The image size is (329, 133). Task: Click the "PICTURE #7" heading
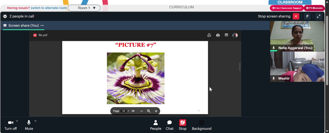[x=136, y=45]
